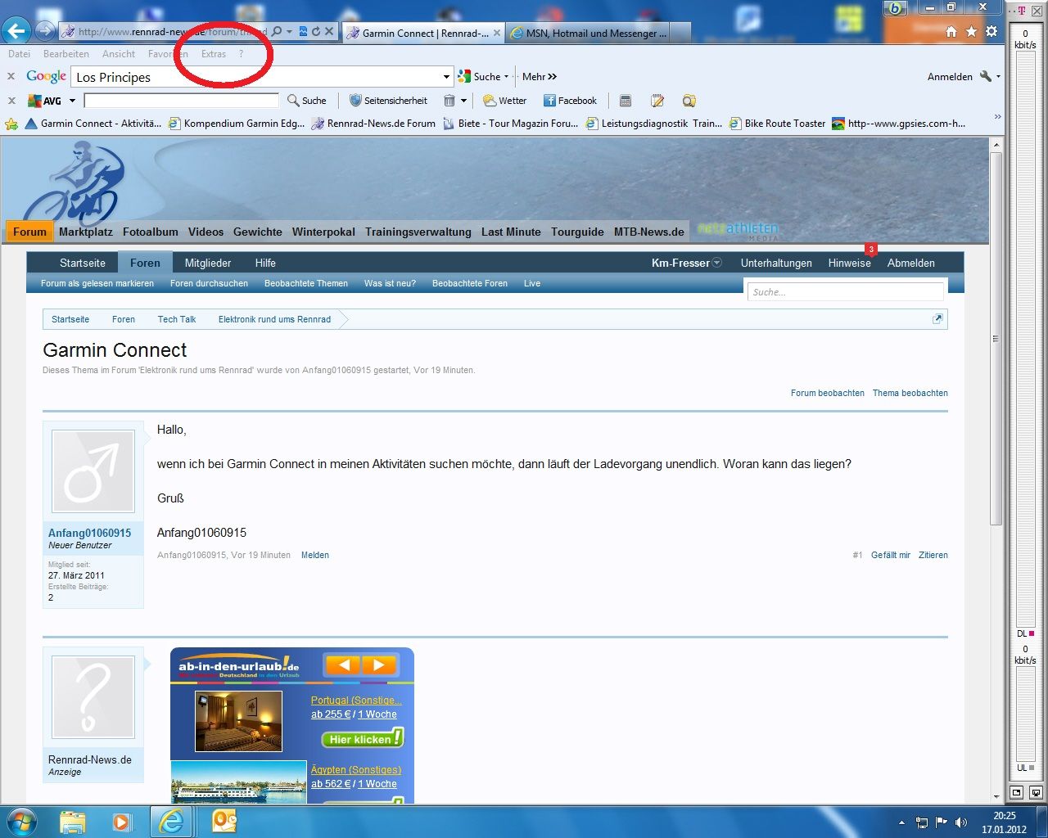Image resolution: width=1048 pixels, height=838 pixels.
Task: Click Zitieren on the first post
Action: 933,555
